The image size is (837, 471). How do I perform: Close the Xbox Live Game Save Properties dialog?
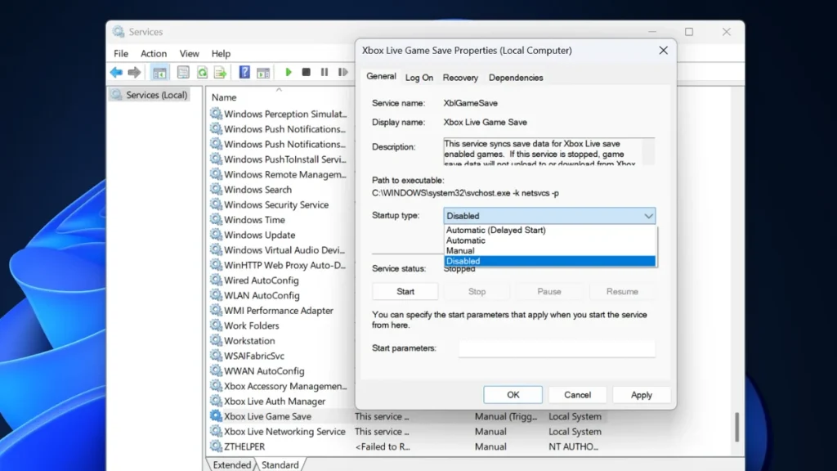[663, 50]
